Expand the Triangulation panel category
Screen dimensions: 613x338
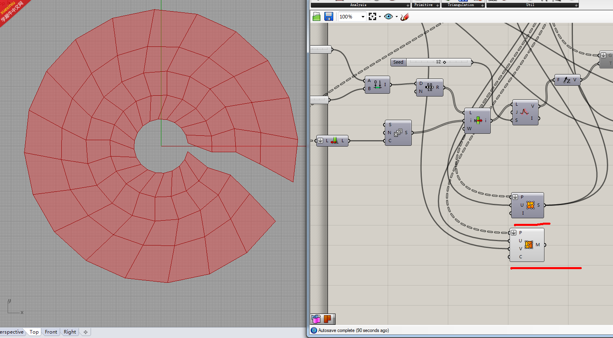tap(463, 5)
